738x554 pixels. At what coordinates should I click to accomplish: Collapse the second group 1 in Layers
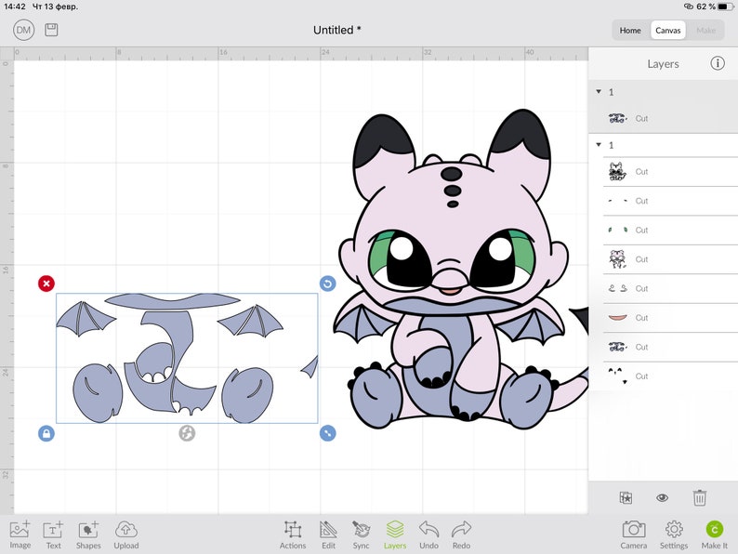click(x=599, y=145)
